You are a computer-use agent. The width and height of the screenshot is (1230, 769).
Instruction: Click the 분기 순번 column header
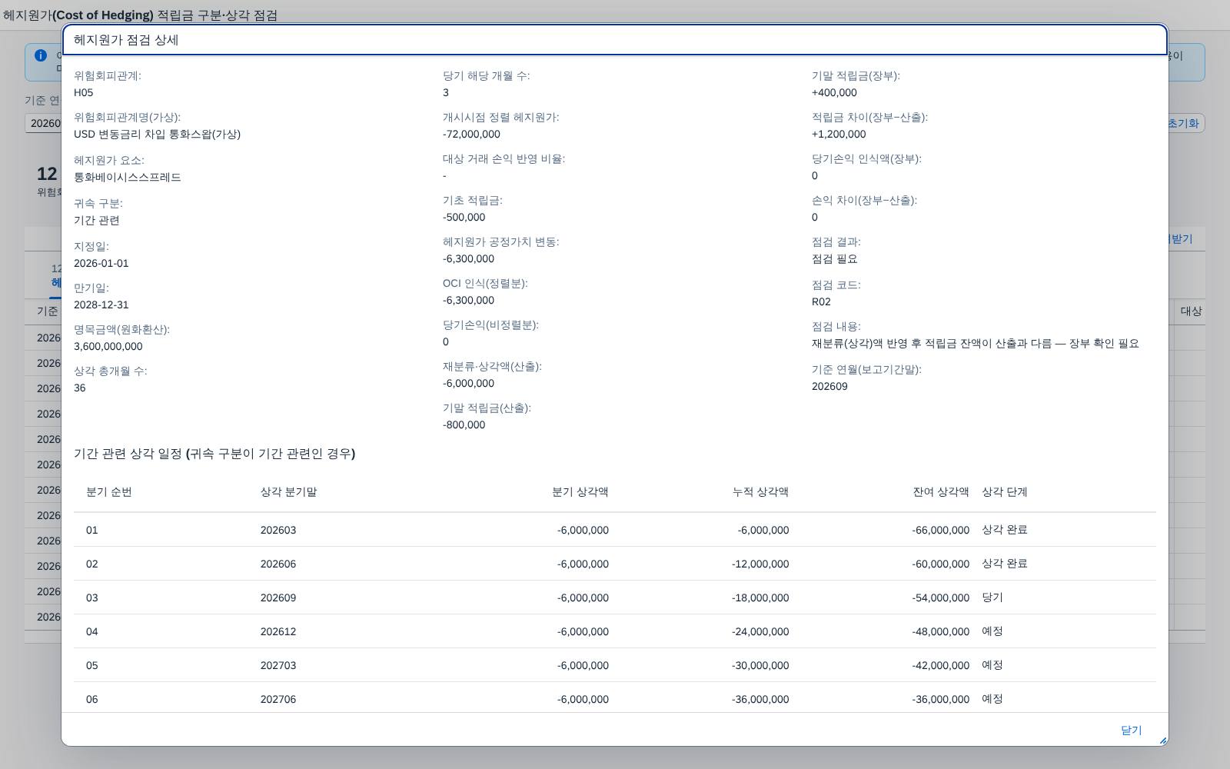(x=109, y=491)
